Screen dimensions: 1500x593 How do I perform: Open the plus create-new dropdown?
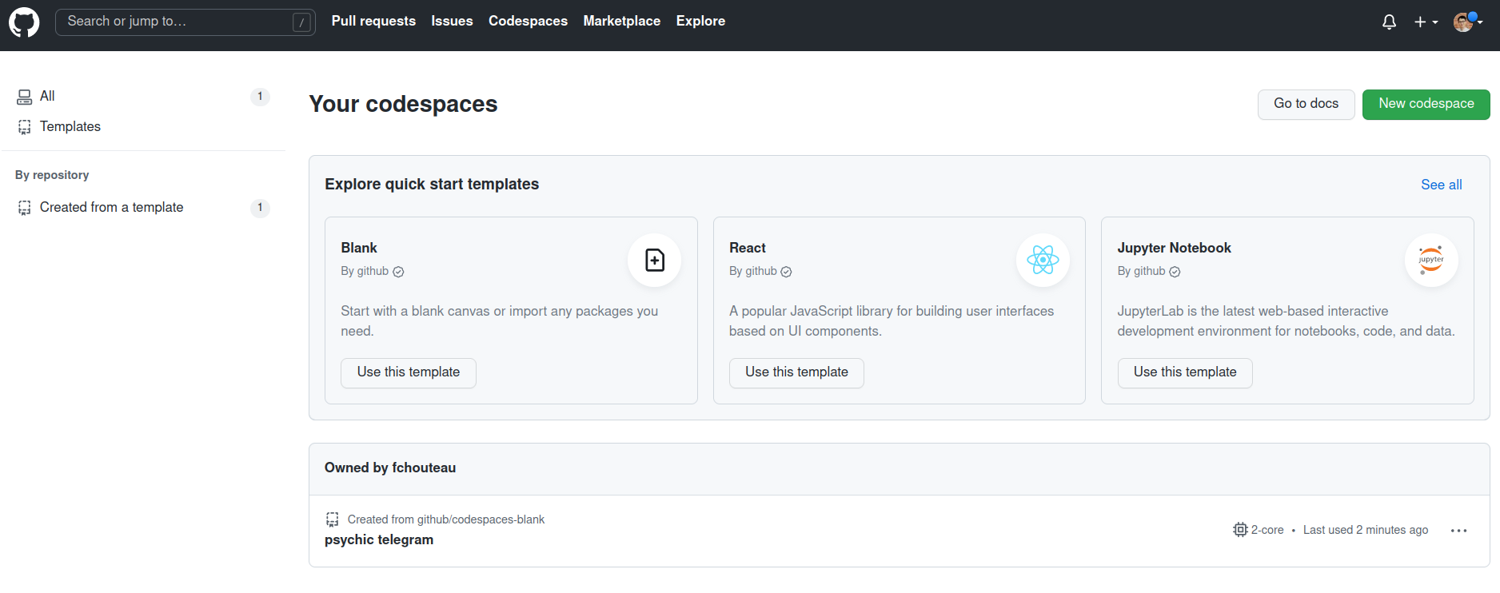pyautogui.click(x=1425, y=22)
